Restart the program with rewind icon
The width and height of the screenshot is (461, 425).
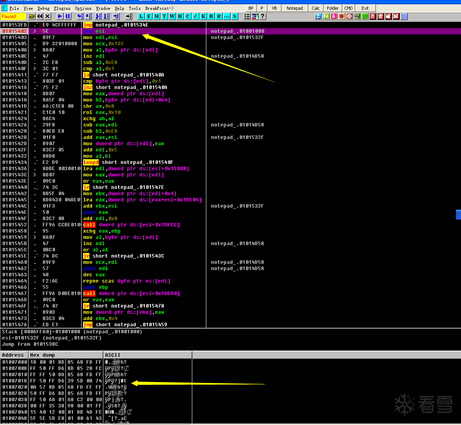pyautogui.click(x=40, y=16)
